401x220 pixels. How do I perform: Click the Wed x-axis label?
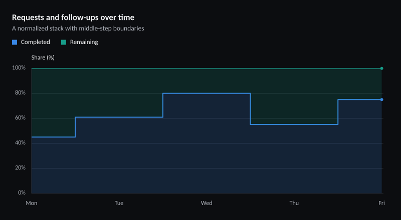click(x=207, y=203)
